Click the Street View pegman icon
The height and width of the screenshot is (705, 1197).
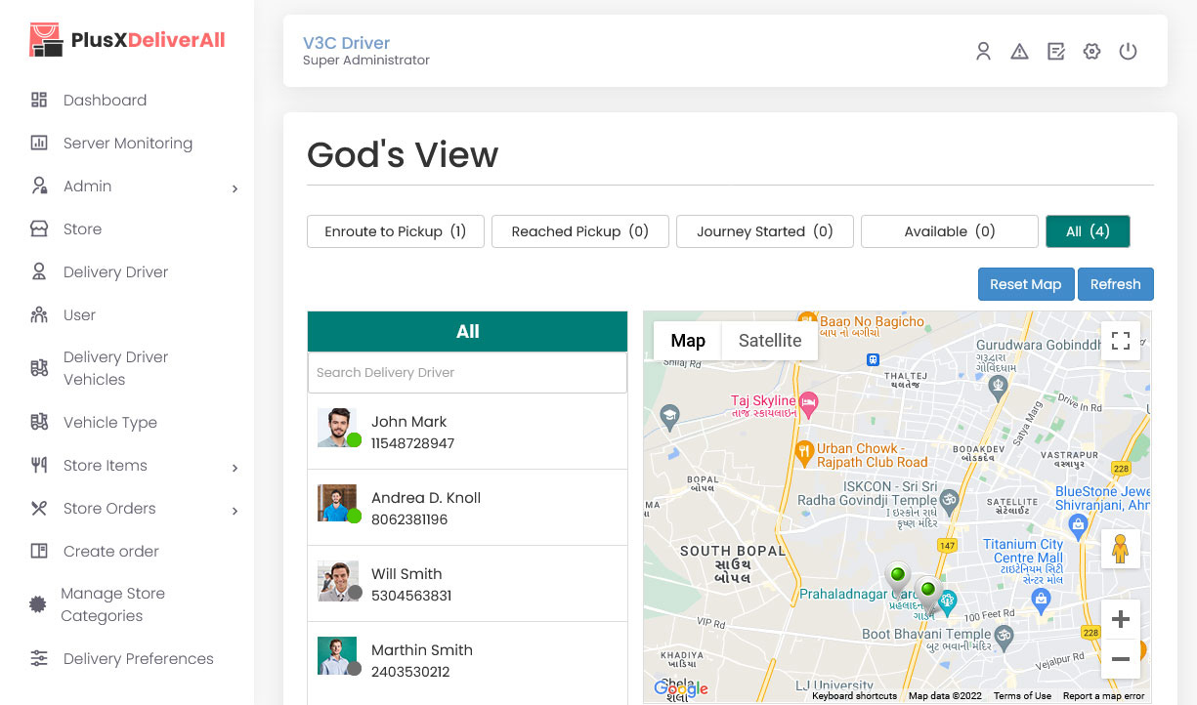pyautogui.click(x=1121, y=549)
